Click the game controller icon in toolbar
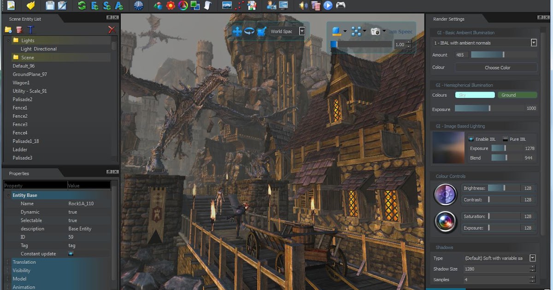Screen dimensions: 553x290 click(341, 6)
